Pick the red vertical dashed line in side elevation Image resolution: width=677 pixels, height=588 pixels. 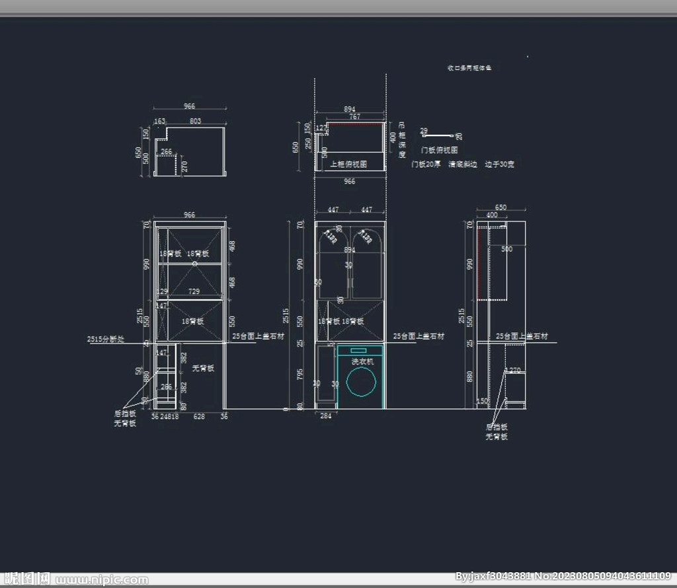coord(478,261)
